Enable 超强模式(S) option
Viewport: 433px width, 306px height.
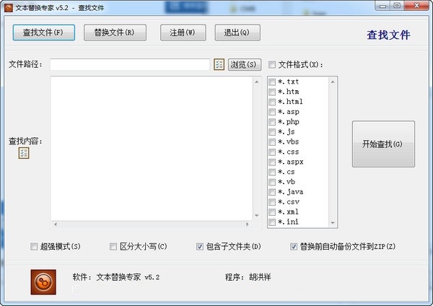coord(34,247)
